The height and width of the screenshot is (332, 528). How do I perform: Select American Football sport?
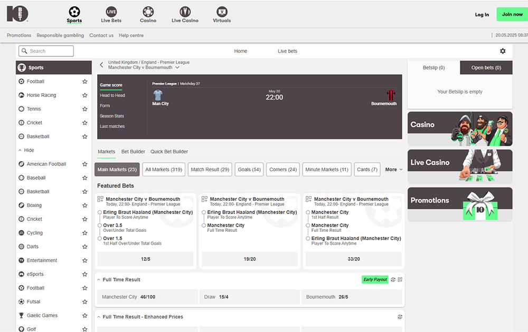[46, 164]
